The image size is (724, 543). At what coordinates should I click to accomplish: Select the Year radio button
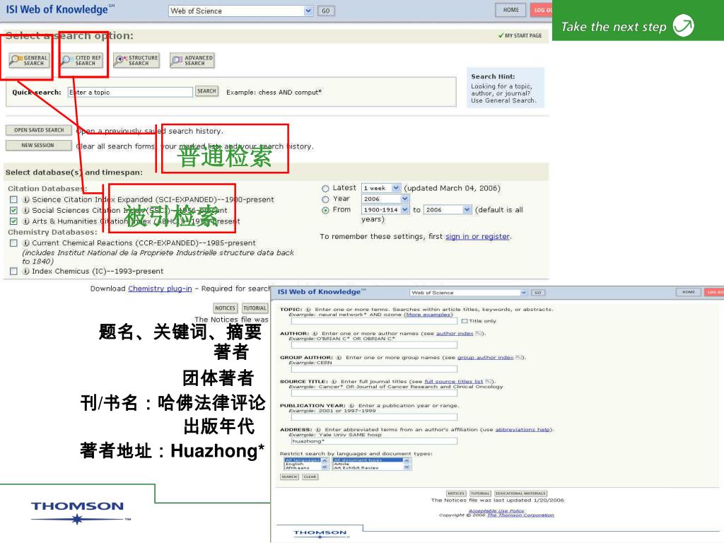point(325,199)
